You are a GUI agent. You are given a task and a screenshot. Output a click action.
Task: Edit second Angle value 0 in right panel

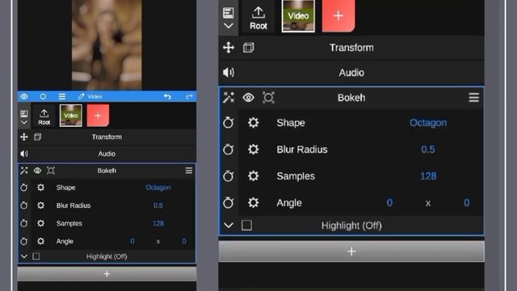(x=467, y=203)
